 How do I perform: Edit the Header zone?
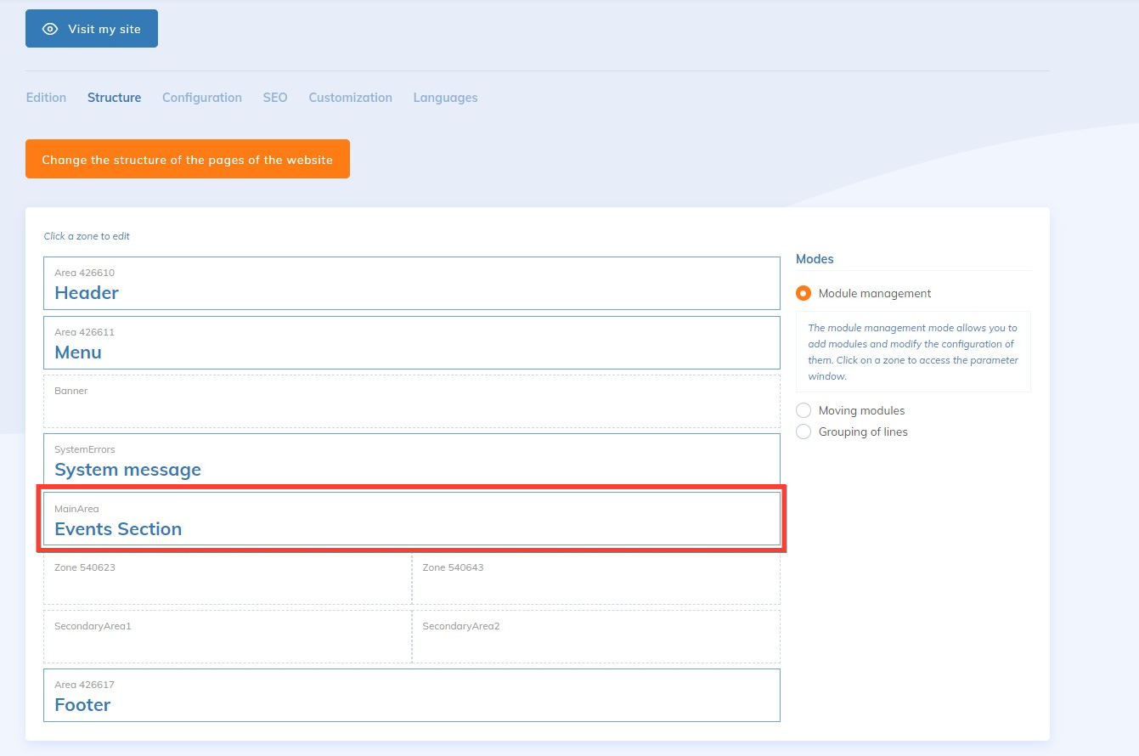(411, 284)
